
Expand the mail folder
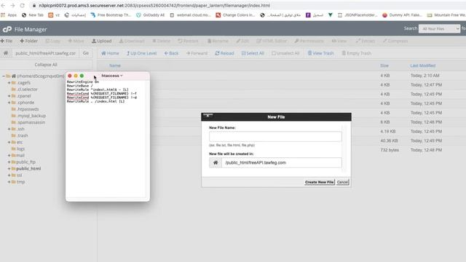coord(9,155)
